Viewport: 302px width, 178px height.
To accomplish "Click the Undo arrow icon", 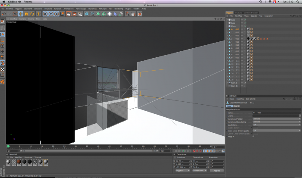I will pos(3,14).
